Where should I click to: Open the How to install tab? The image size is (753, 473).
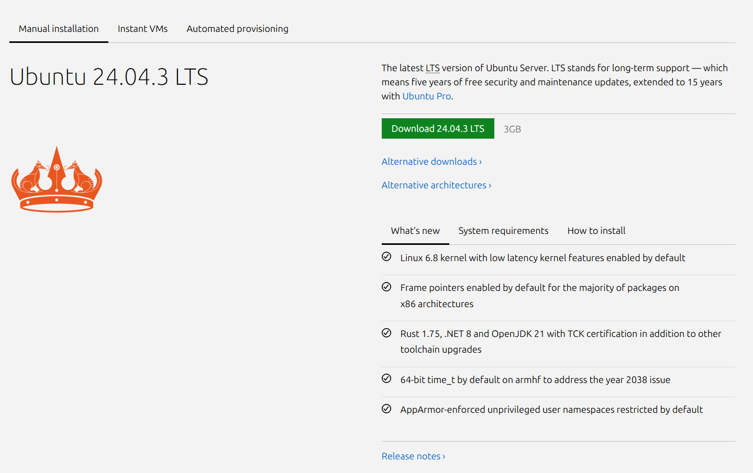pyautogui.click(x=596, y=231)
